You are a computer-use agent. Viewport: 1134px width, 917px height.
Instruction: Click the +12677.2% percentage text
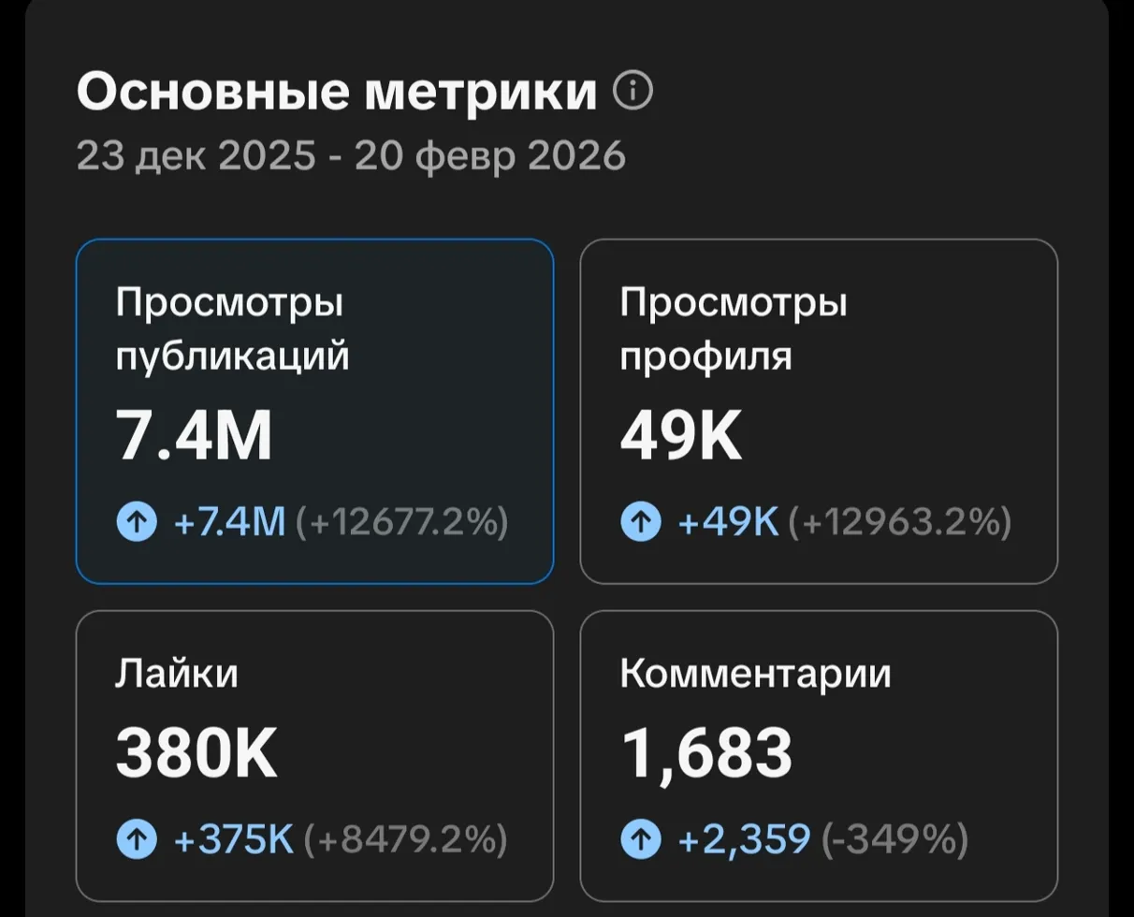click(x=404, y=521)
